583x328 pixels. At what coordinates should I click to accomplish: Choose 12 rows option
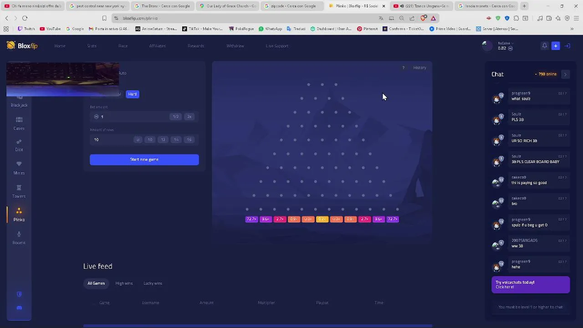click(163, 139)
